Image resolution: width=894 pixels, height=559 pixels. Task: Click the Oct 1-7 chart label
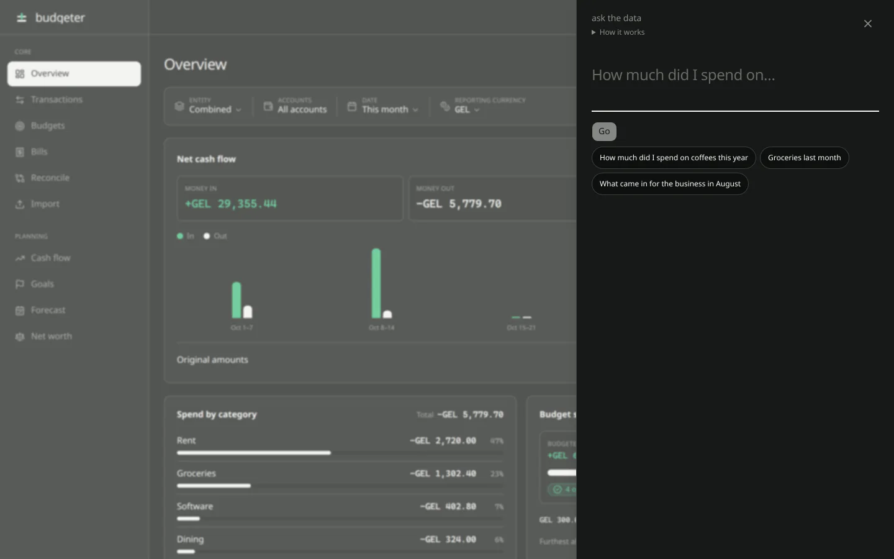(242, 328)
